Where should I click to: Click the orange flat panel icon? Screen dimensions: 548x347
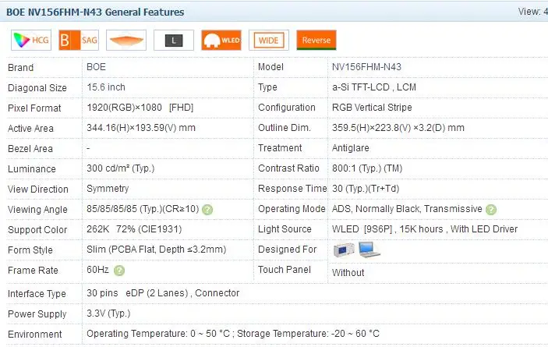126,41
